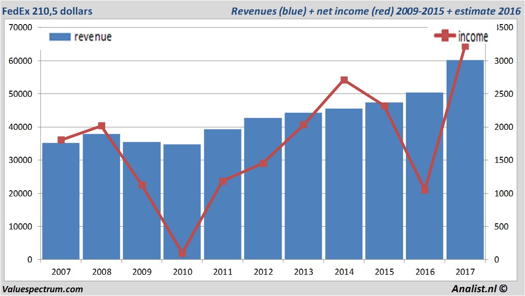Click the 2013 income data point
The width and height of the screenshot is (525, 296).
coord(303,125)
